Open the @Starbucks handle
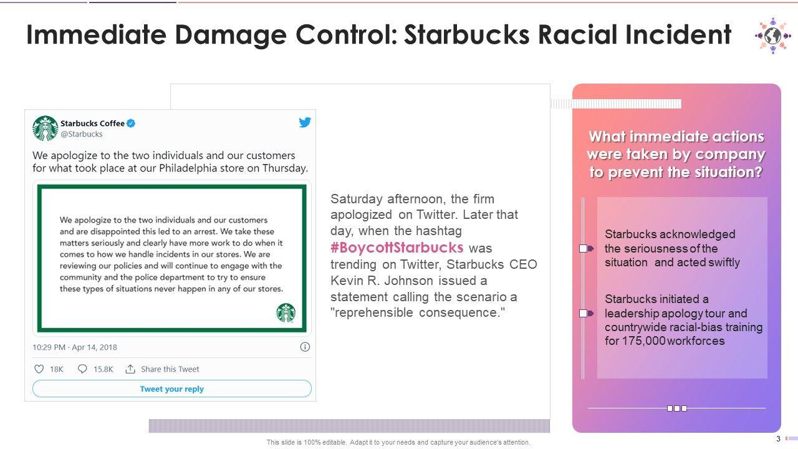The height and width of the screenshot is (449, 798). pos(82,134)
